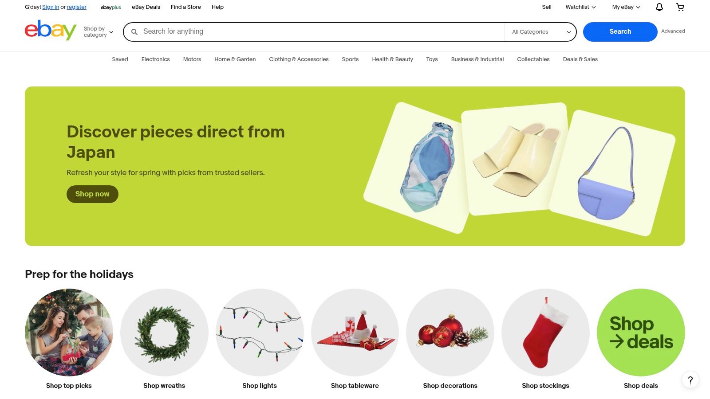Expand the Shop by category dropdown
710x399 pixels.
pyautogui.click(x=99, y=32)
